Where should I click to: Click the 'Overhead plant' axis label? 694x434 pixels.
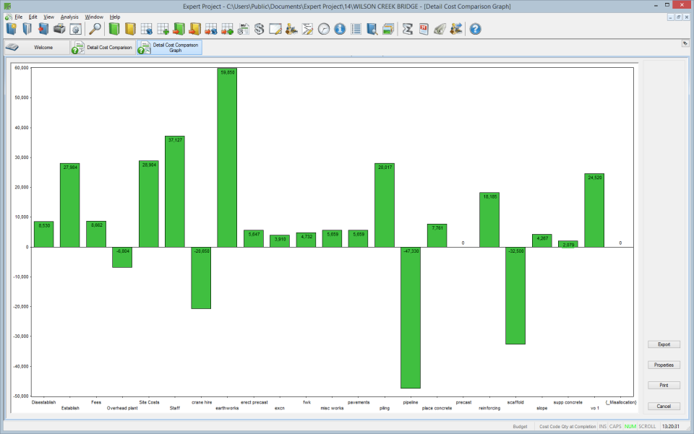122,408
